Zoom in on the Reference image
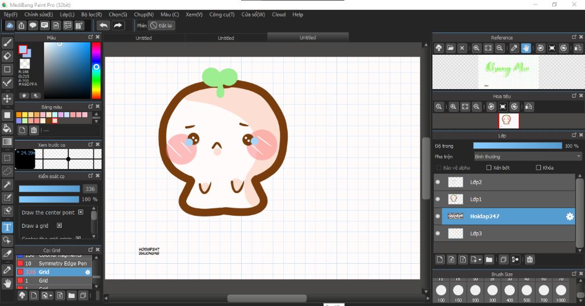This screenshot has width=585, height=306. [476, 48]
